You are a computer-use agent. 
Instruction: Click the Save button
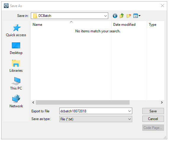coord(153,111)
